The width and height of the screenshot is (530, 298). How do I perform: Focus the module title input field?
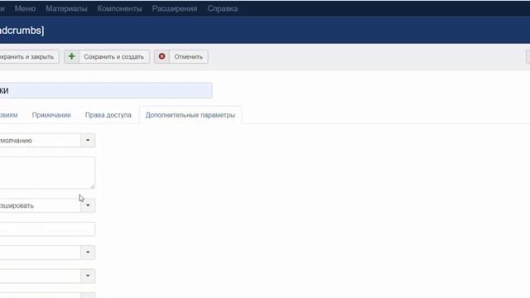tap(106, 90)
